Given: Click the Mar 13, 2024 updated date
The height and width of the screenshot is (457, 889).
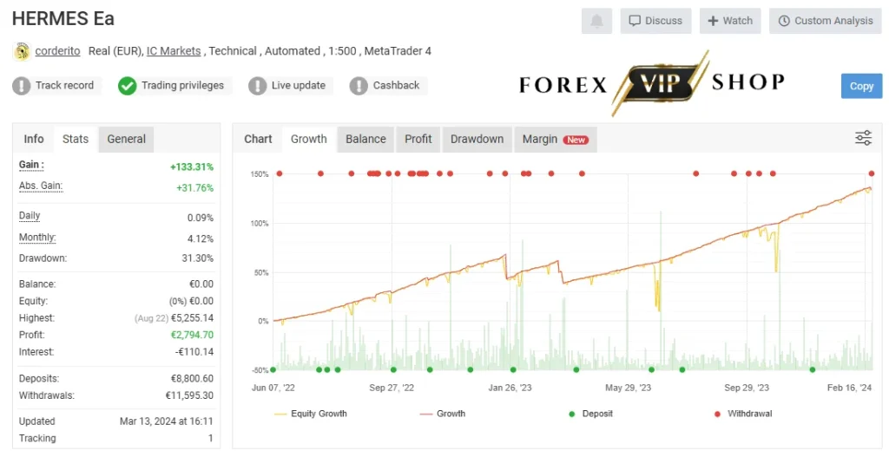Looking at the screenshot, I should tap(166, 421).
